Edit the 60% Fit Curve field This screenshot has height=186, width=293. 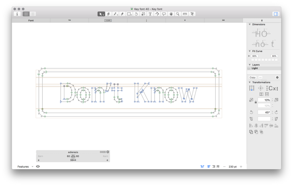[255, 56]
